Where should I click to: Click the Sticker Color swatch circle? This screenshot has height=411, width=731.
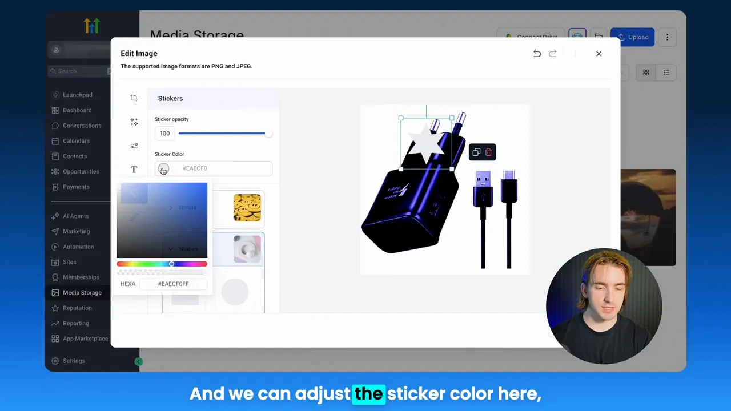(x=163, y=169)
